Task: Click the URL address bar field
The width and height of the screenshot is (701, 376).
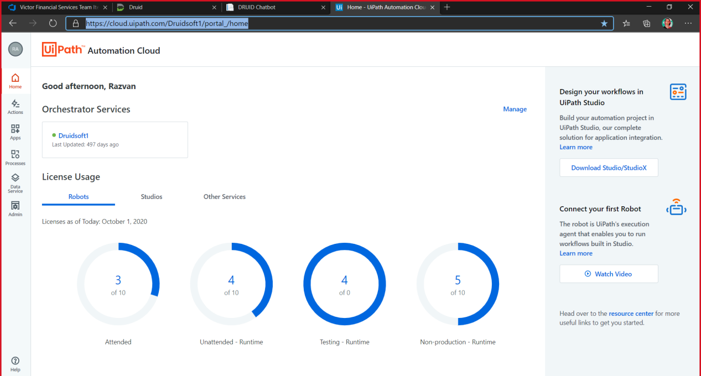Action: (339, 24)
